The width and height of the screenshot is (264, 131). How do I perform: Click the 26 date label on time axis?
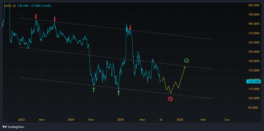161,120
